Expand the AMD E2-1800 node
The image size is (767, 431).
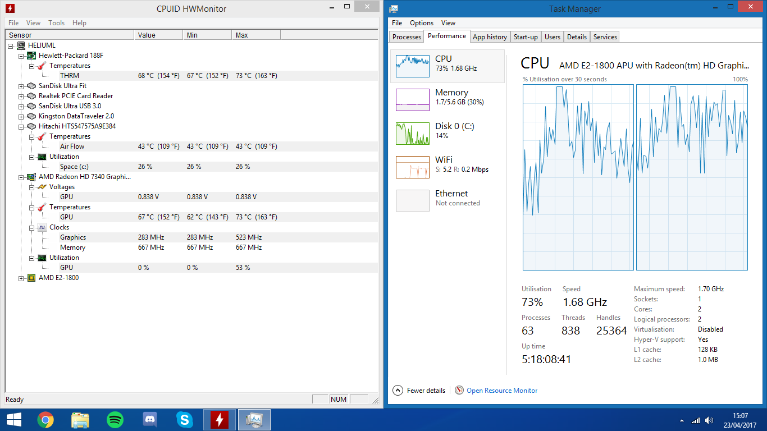21,278
